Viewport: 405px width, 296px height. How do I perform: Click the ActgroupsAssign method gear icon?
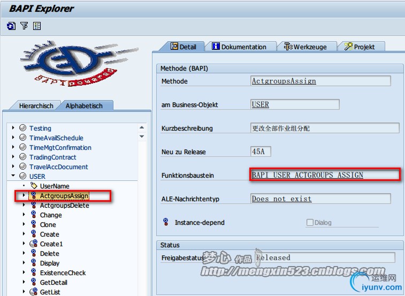point(34,195)
